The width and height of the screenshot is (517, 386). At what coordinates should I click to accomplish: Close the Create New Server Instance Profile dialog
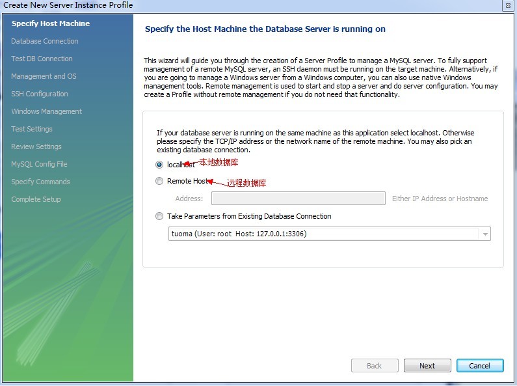coord(508,6)
